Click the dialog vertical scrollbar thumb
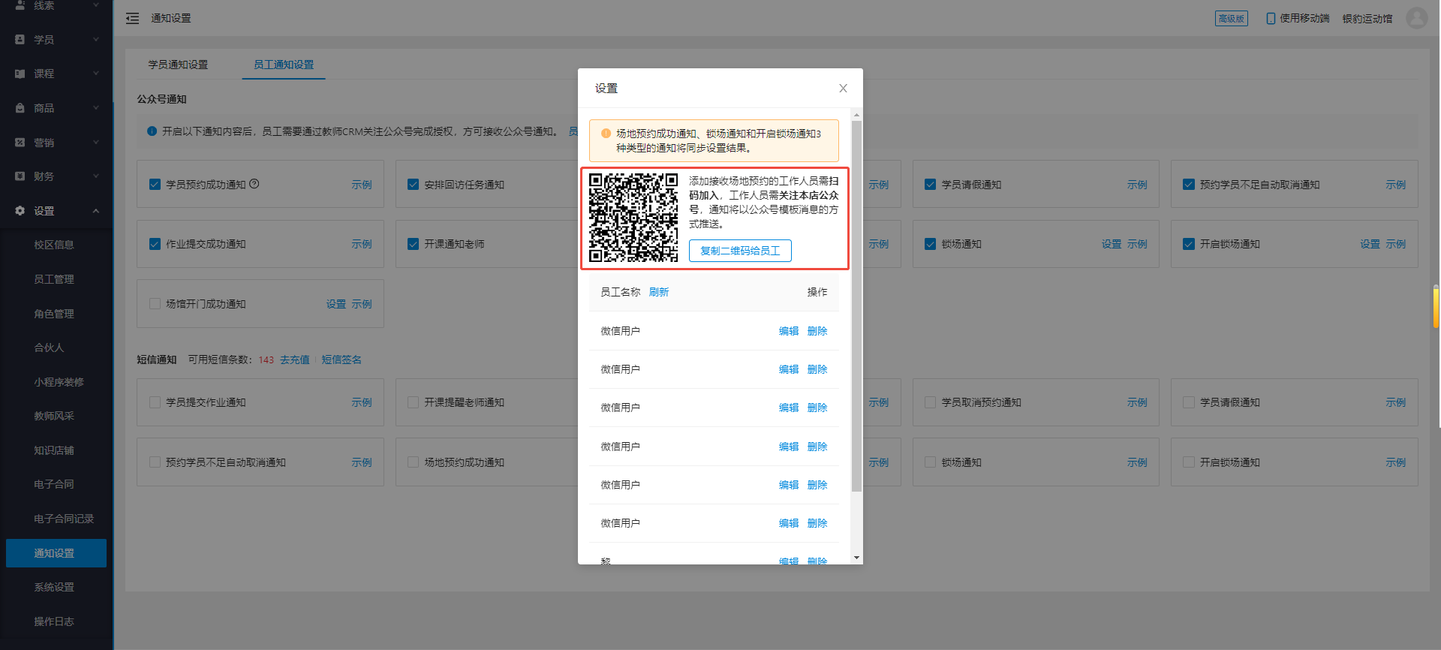This screenshot has width=1441, height=650. (x=856, y=306)
